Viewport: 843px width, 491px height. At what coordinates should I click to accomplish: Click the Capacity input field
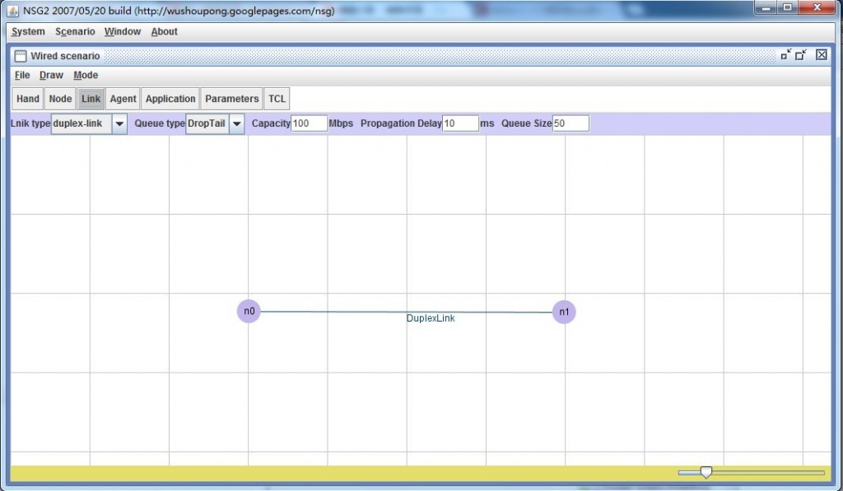point(310,123)
